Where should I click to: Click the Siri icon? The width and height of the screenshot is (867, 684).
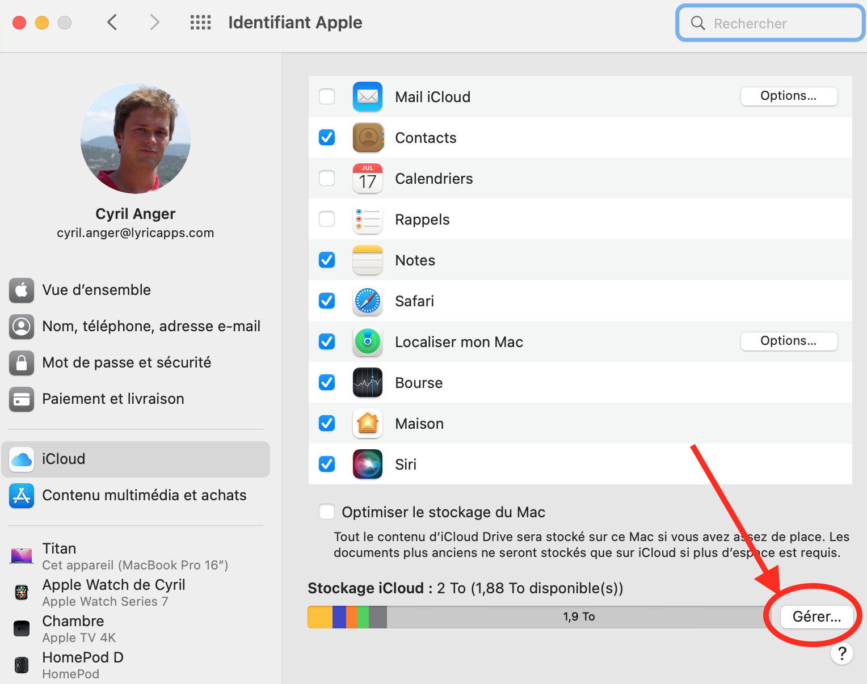coord(368,464)
